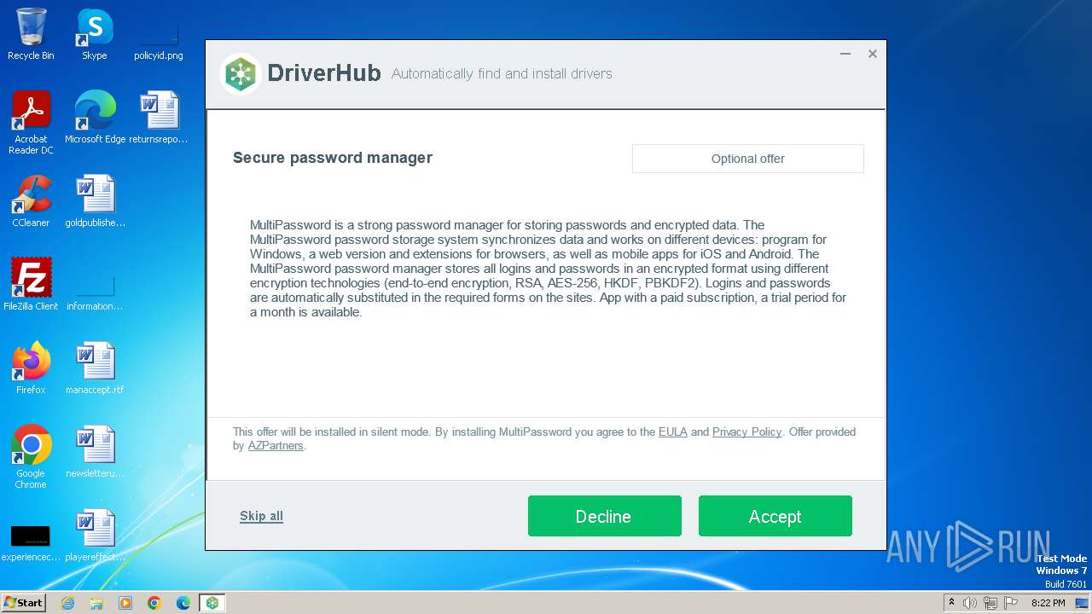Screen dimensions: 1092x614
Task: Open the network tray icon
Action: pyautogui.click(x=990, y=603)
